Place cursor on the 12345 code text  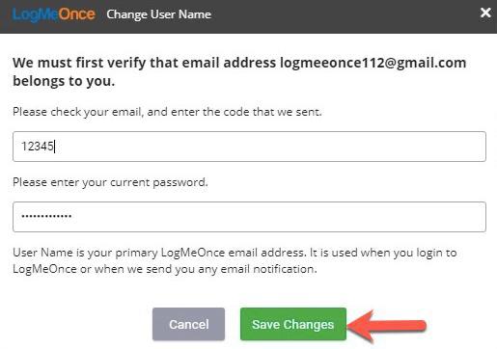[x=38, y=147]
